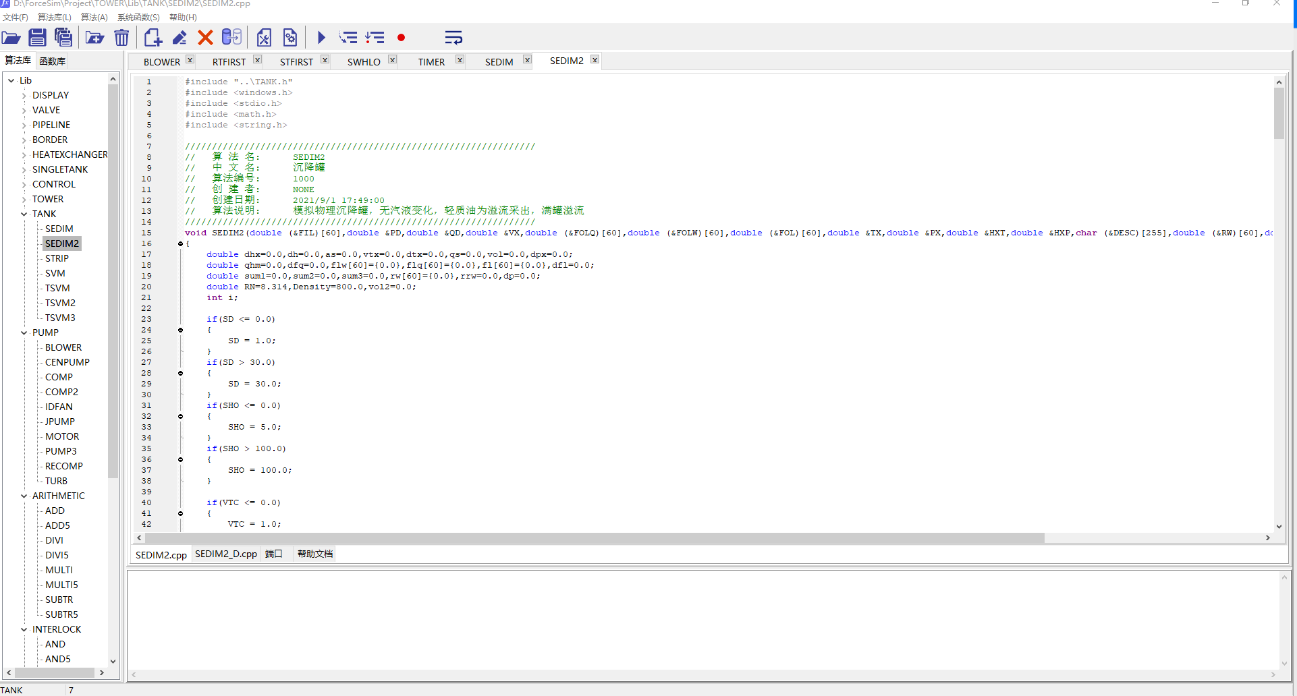Click the database copy icon

231,38
